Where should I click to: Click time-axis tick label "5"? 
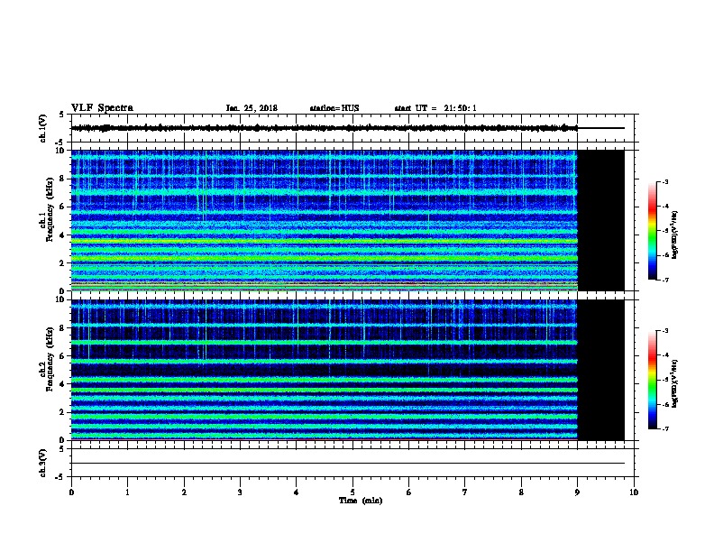(x=352, y=492)
